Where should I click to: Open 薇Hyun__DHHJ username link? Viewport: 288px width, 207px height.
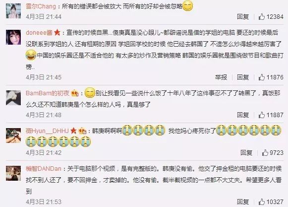[x=47, y=131]
